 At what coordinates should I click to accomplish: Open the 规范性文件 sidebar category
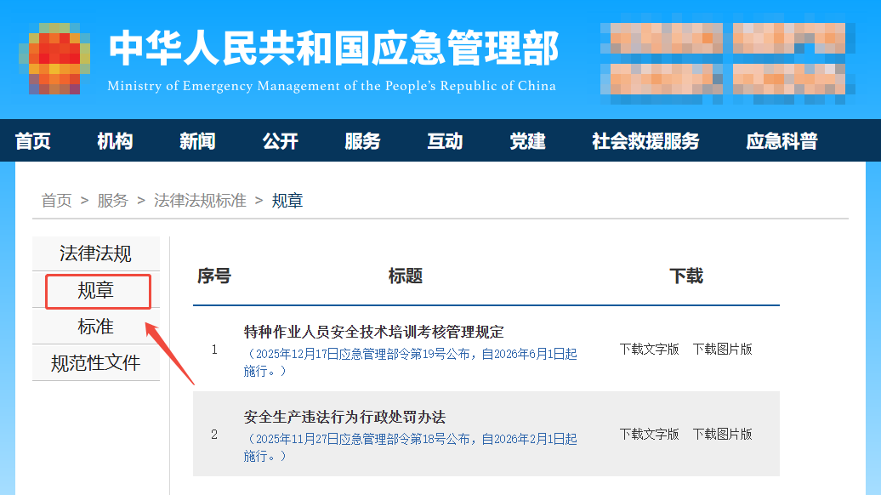point(96,363)
